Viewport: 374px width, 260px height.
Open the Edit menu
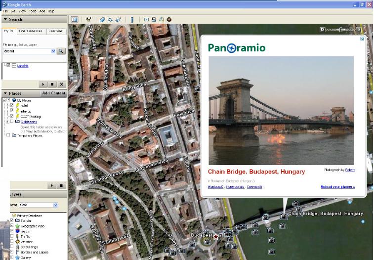point(13,11)
